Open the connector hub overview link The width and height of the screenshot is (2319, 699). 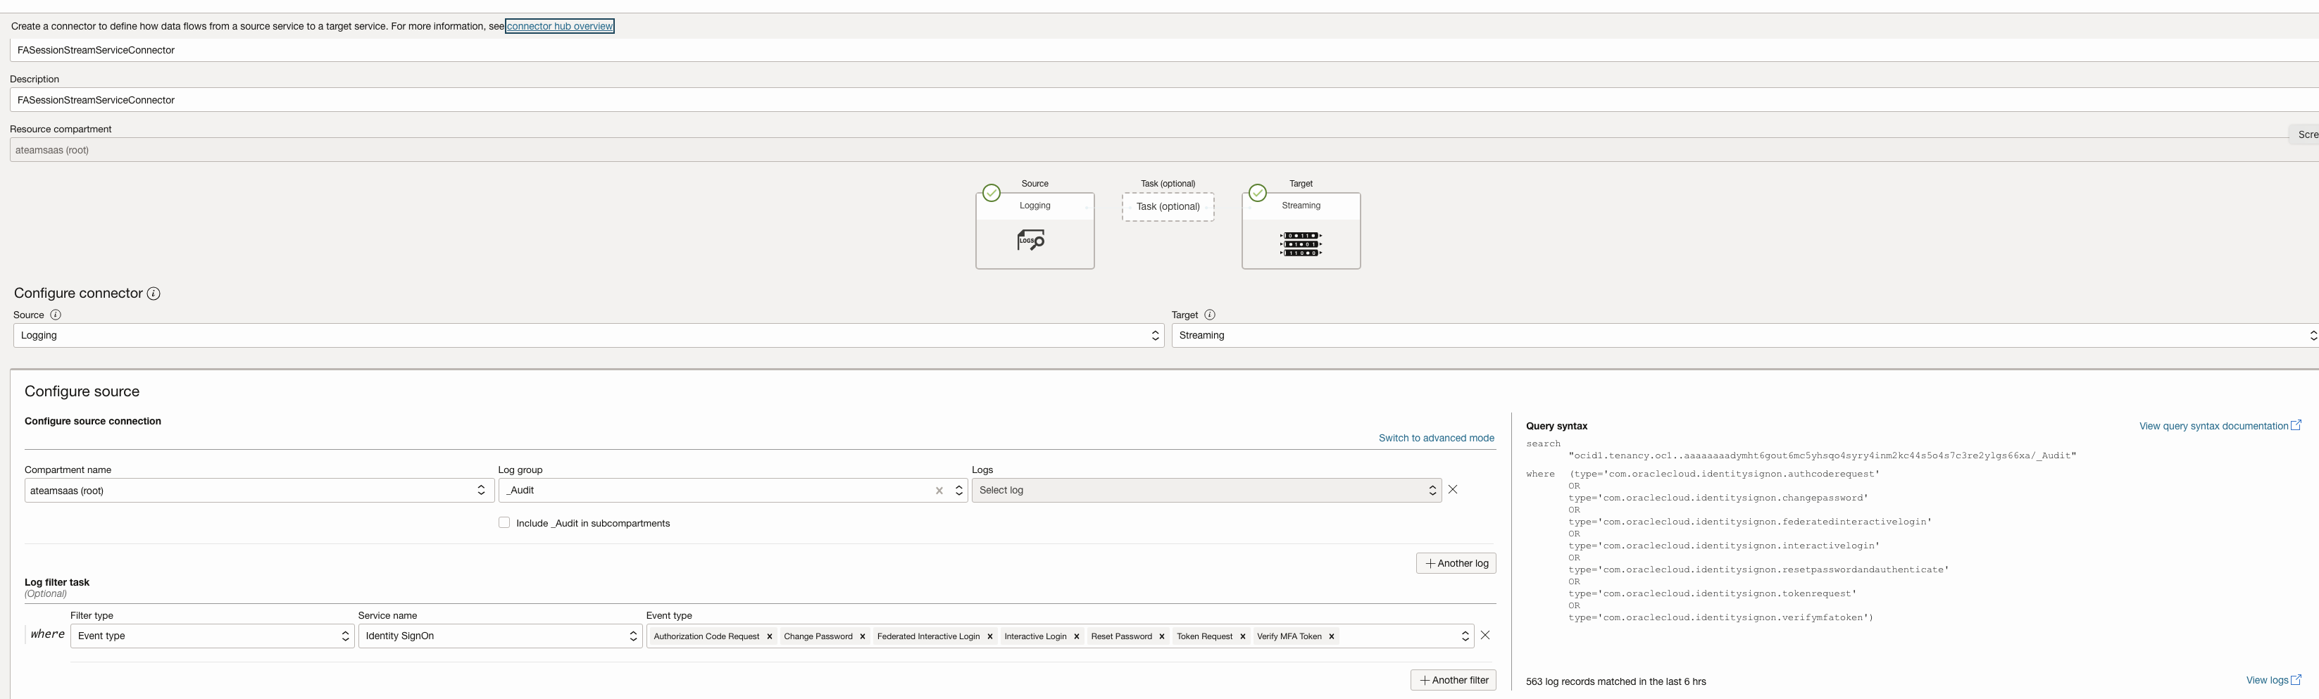coord(559,26)
